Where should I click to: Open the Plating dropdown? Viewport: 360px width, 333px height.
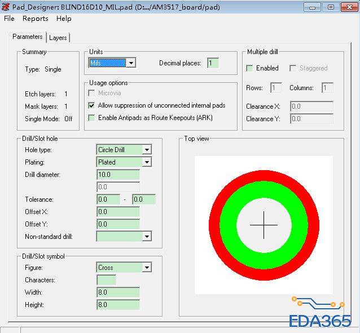(x=124, y=162)
